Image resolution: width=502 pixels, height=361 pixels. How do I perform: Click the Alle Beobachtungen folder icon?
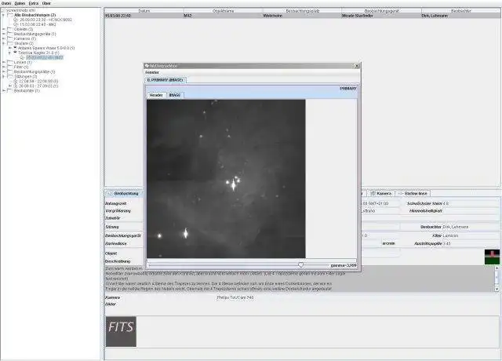[10, 15]
